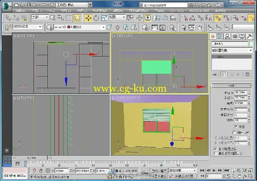Click the Mirror tool icon
The image size is (257, 181).
pyautogui.click(x=157, y=18)
